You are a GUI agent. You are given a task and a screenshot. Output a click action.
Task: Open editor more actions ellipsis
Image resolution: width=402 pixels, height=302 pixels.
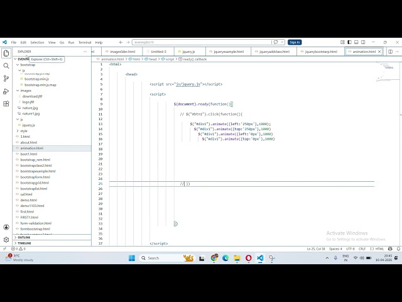(397, 52)
